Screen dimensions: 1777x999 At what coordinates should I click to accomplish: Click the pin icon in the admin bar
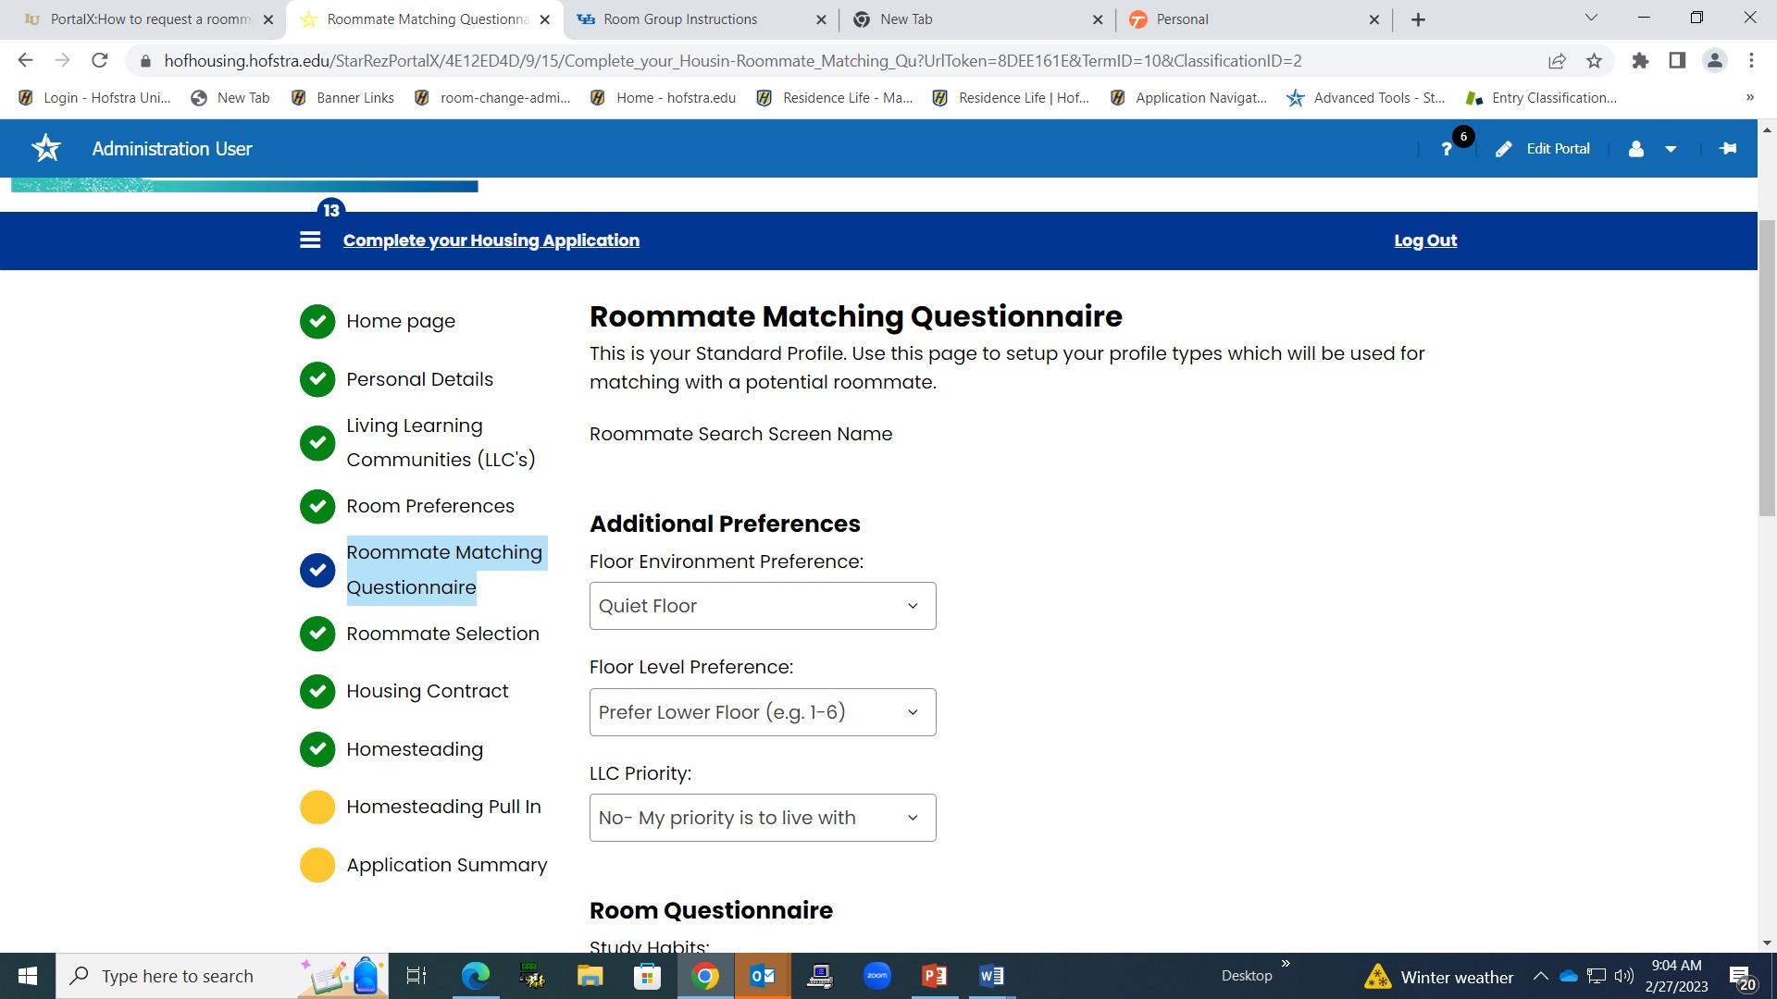pyautogui.click(x=1727, y=149)
